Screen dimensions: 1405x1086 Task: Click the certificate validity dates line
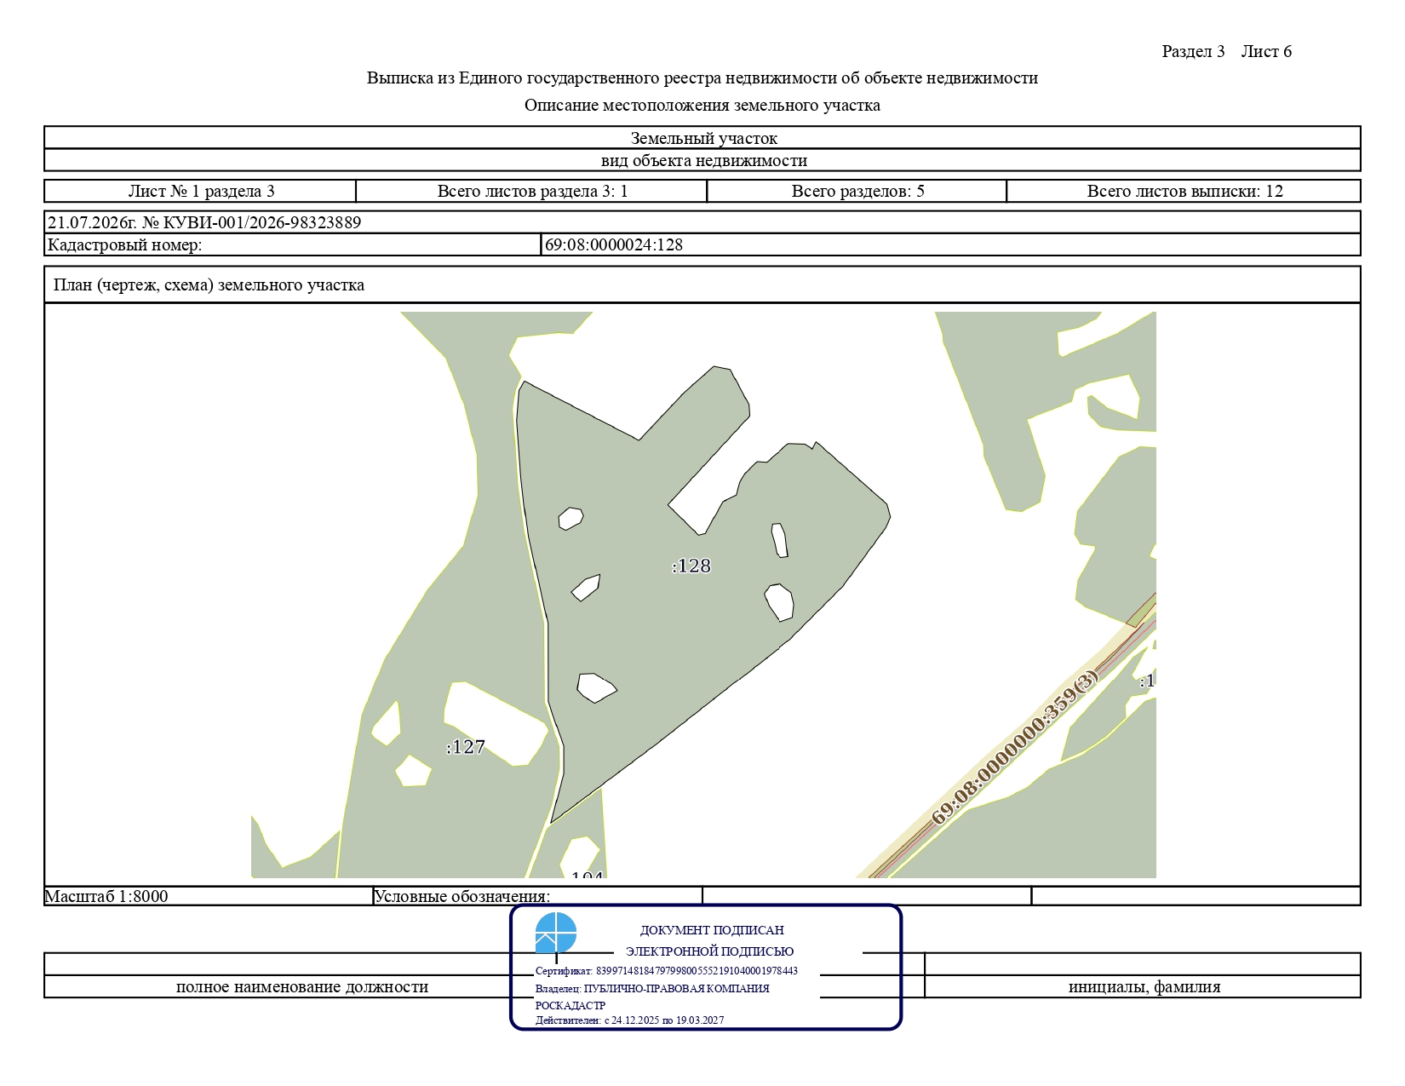pos(629,1020)
